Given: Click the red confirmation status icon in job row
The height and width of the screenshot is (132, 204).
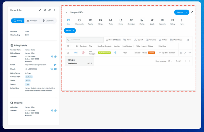Looking at the screenshot, I should coord(83,53).
